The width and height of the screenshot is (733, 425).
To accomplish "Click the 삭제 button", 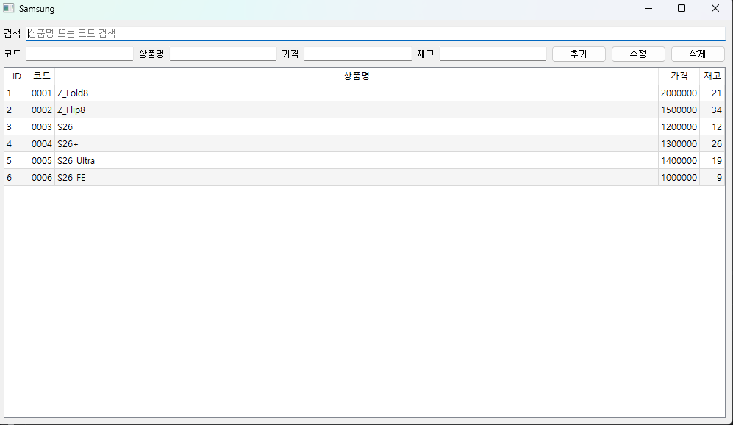I will pos(698,54).
